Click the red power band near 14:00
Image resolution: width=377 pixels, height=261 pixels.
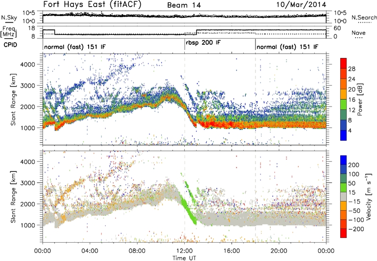tap(208, 124)
